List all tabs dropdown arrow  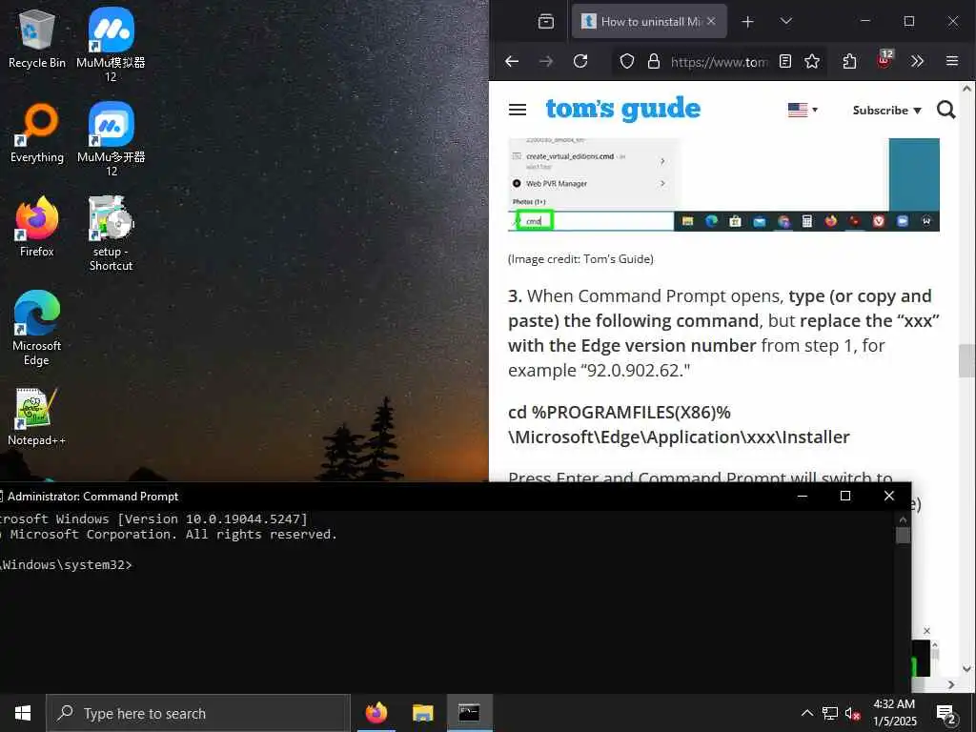(x=786, y=21)
